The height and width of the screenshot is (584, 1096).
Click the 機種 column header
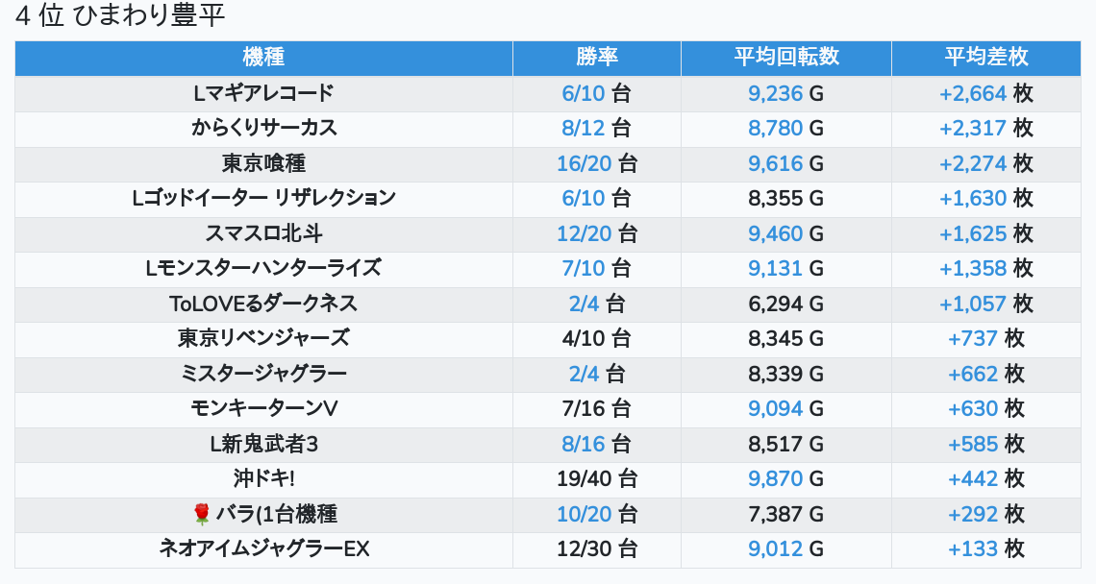coord(263,58)
